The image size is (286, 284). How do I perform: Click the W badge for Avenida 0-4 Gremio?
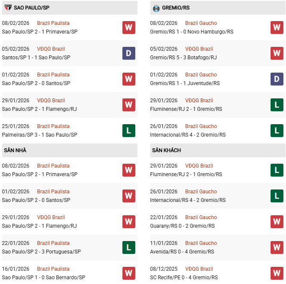click(x=277, y=247)
